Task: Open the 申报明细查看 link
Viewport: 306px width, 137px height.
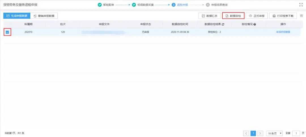Action: [x=283, y=32]
